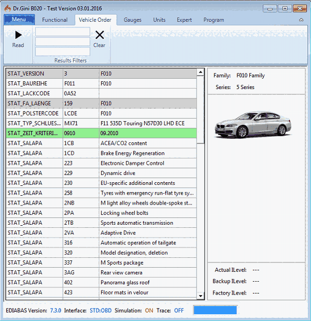Collapse the ribbon using the chevron
Viewport: 311px width, 321px height.
click(301, 20)
